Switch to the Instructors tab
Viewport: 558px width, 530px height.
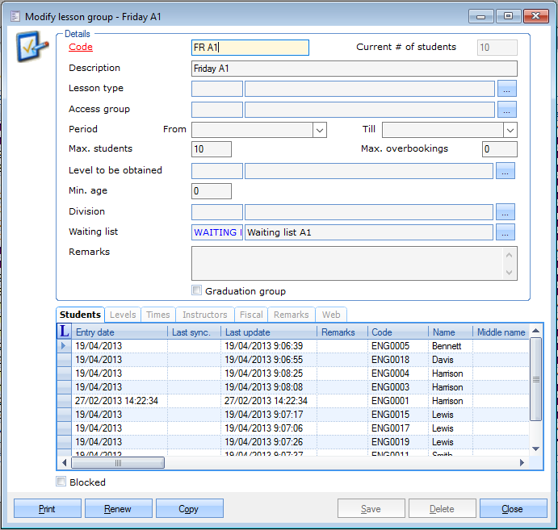tap(204, 315)
